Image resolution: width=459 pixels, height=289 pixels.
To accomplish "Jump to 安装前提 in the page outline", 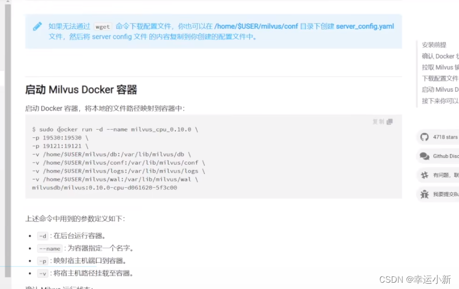I will [434, 45].
